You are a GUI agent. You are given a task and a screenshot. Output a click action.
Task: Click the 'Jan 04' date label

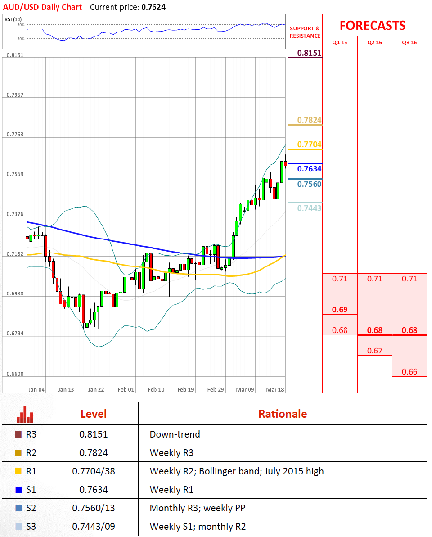pos(36,390)
